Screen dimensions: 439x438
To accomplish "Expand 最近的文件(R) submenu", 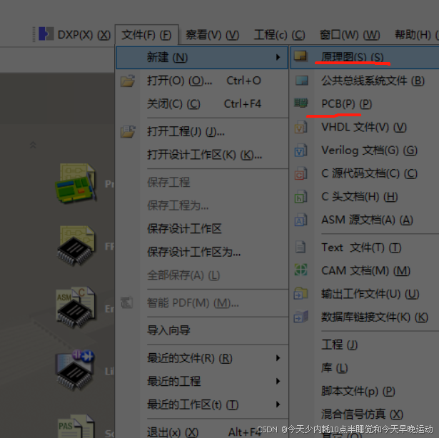I will (x=202, y=358).
